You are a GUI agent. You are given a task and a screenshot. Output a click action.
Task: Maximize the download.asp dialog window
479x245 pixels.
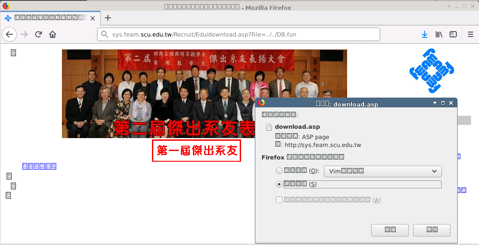[442, 103]
